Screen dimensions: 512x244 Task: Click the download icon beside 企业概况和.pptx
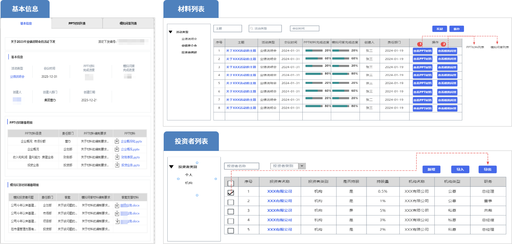pyautogui.click(x=117, y=141)
